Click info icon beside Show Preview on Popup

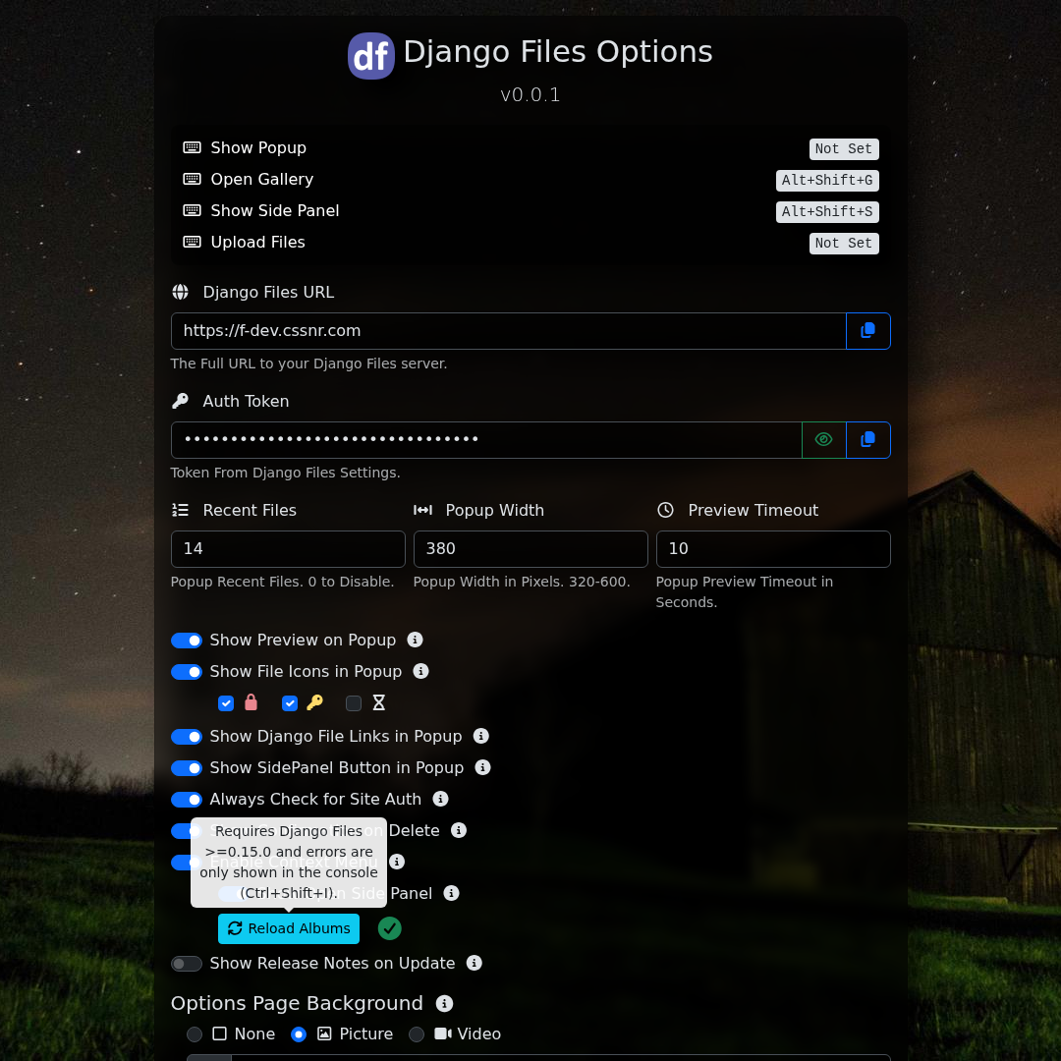click(415, 640)
